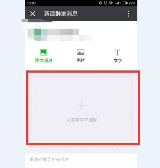Image resolution: width=160 pixels, height=168 pixels.
Task: Tap the mute status icon
Action: tap(100, 3)
